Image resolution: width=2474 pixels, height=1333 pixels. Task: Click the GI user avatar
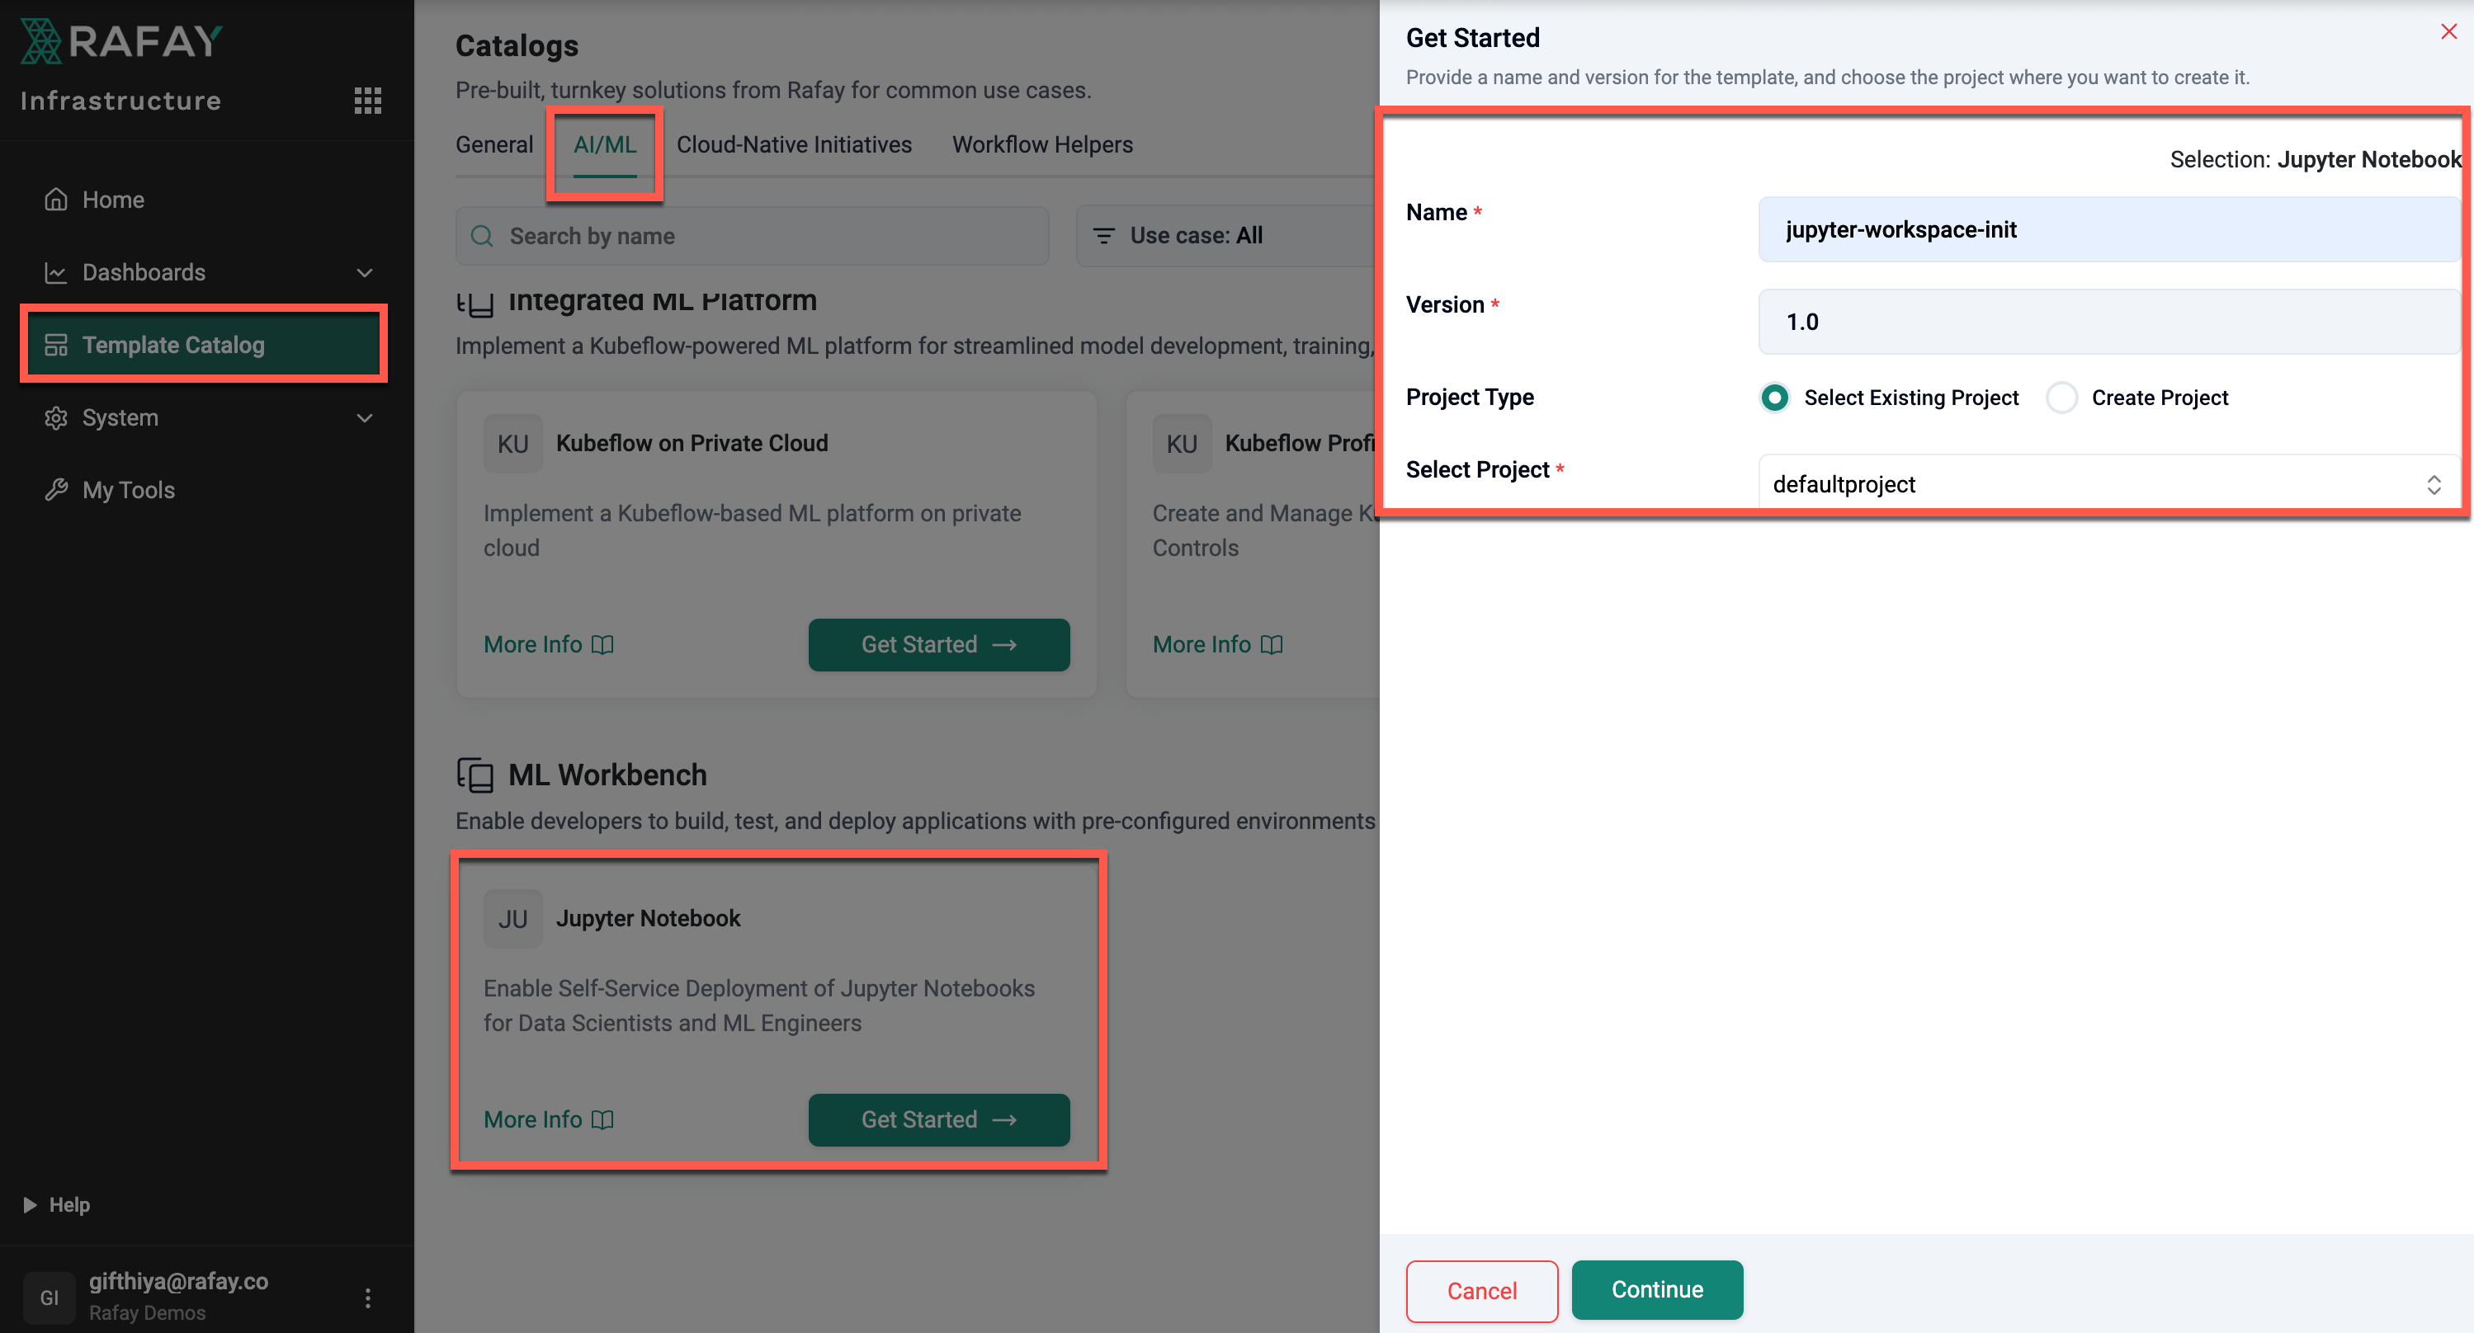(x=49, y=1298)
